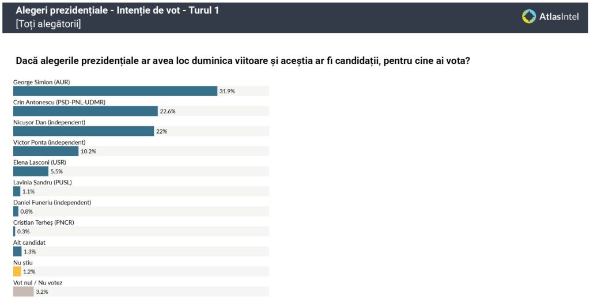The height and width of the screenshot is (299, 590).
Task: Click the Alt candidat bar
Action: coord(17,251)
